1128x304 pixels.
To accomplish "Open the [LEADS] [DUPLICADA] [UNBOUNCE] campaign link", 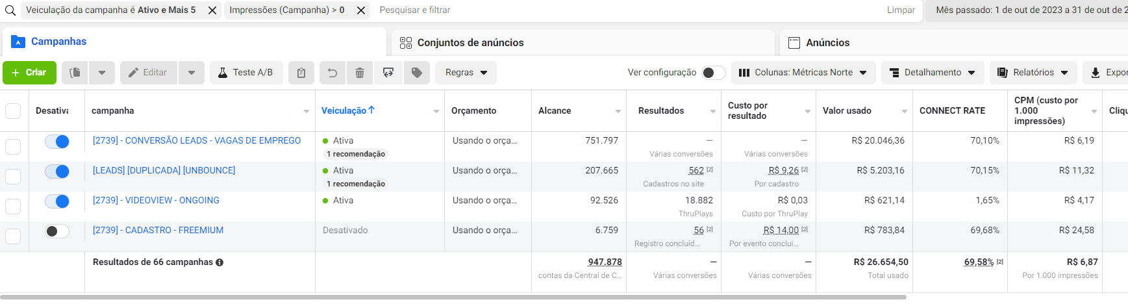I will point(164,170).
